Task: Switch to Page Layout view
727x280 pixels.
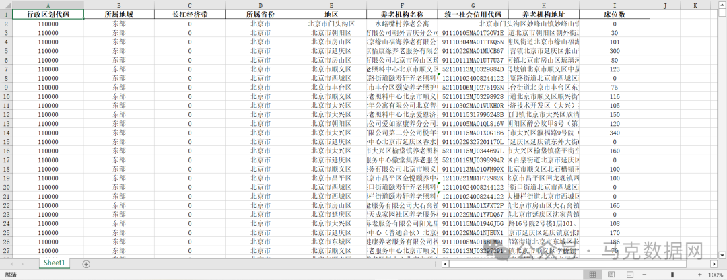Action: [x=611, y=275]
